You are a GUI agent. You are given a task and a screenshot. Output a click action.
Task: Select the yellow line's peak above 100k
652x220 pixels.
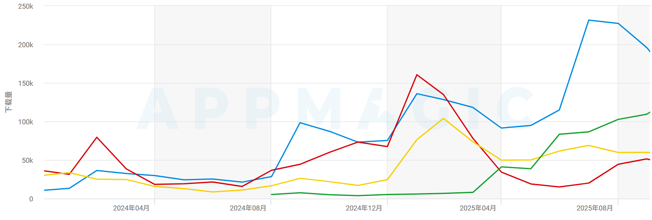pyautogui.click(x=443, y=118)
